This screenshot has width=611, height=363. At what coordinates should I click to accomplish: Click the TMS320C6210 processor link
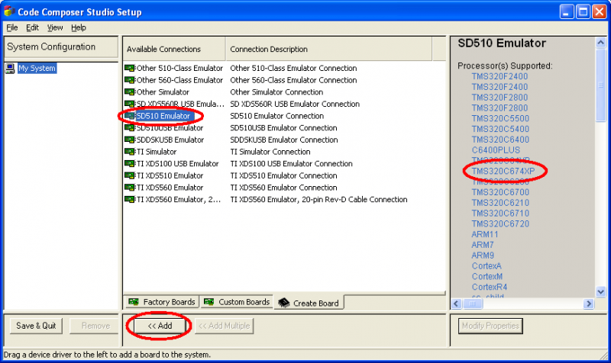500,203
